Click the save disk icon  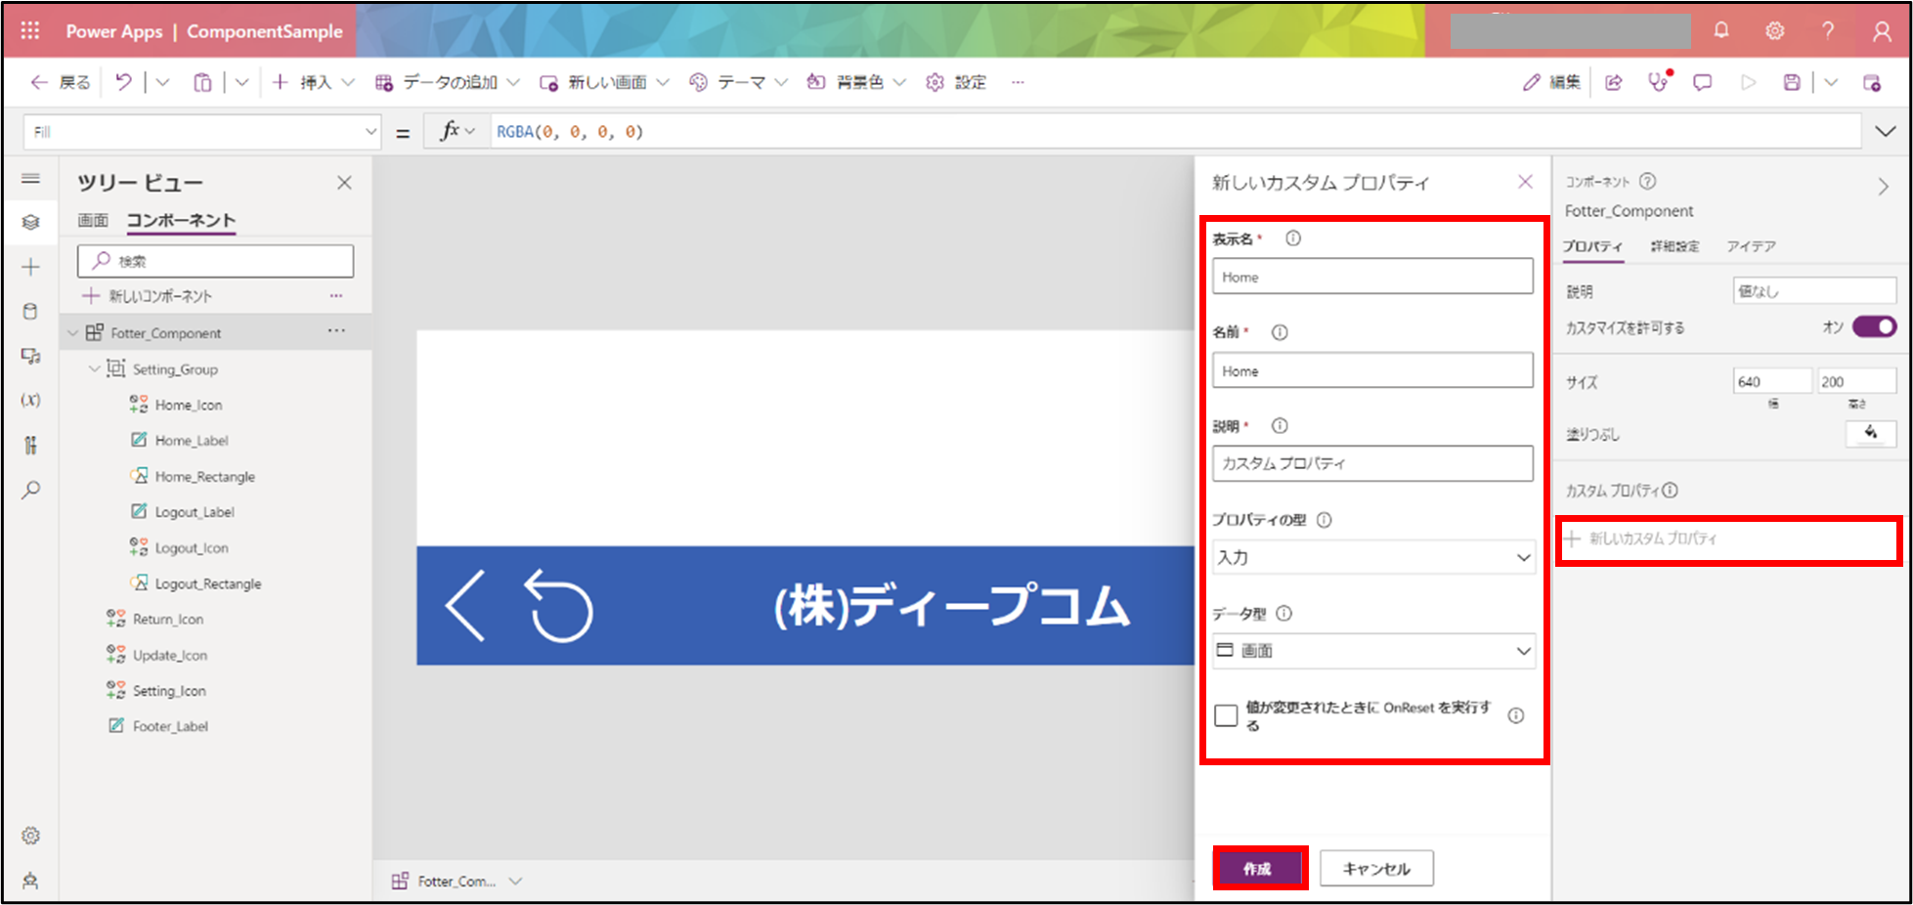(1792, 82)
